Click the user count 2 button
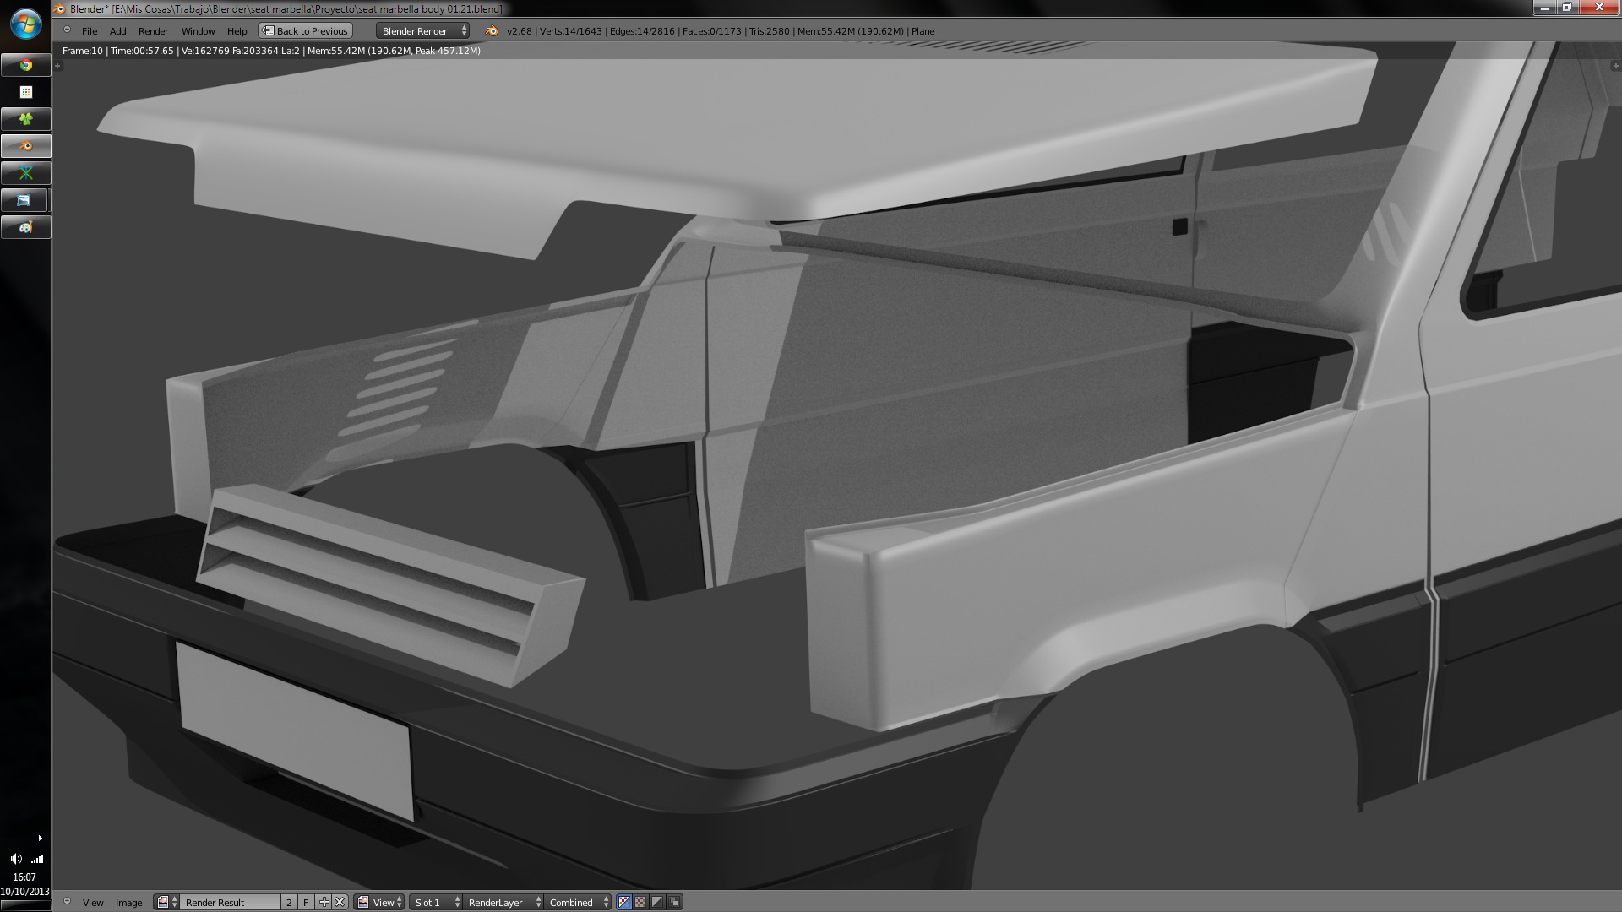This screenshot has width=1622, height=912. (289, 902)
